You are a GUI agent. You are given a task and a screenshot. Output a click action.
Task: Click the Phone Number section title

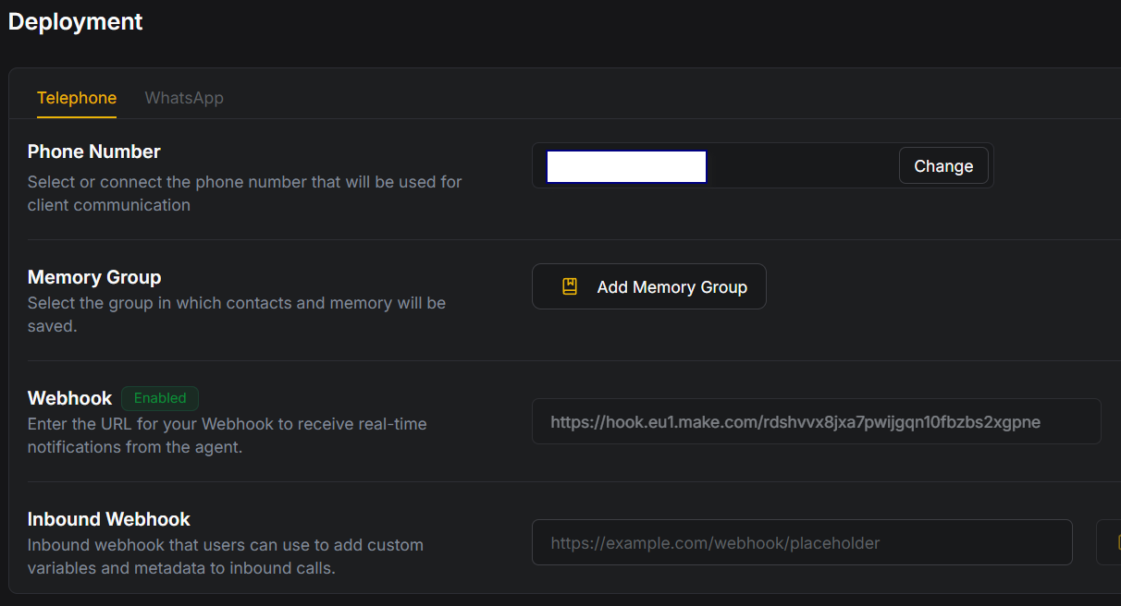point(94,151)
